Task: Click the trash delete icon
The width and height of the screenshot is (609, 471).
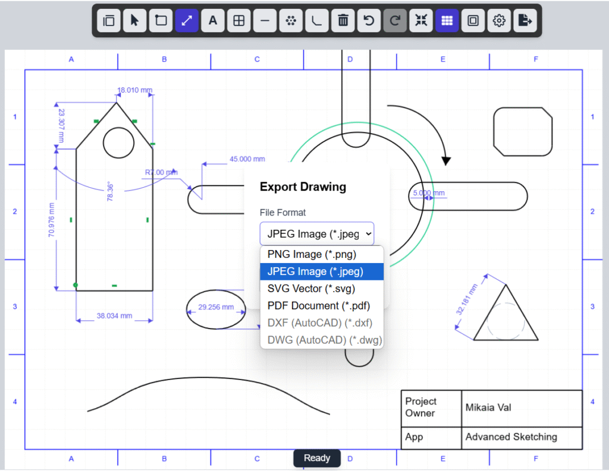Action: (343, 21)
